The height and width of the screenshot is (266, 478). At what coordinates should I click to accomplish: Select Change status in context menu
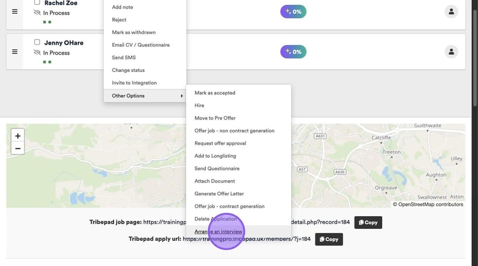[129, 70]
